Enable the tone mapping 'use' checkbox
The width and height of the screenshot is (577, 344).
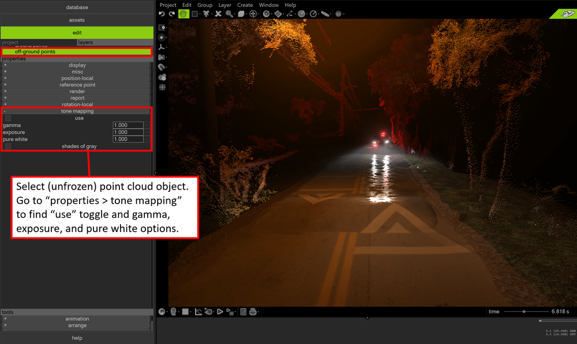[8, 118]
